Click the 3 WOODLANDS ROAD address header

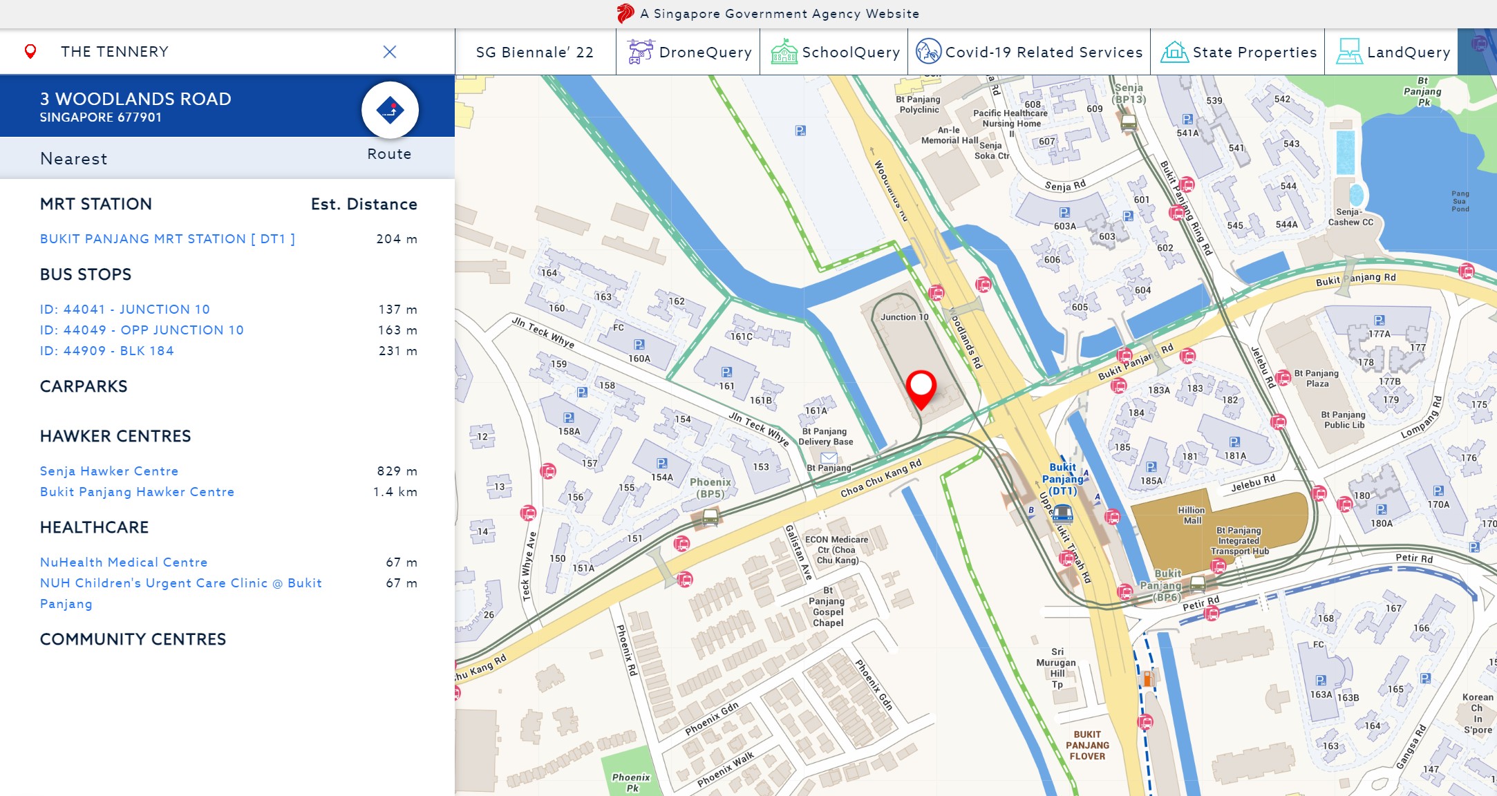[x=135, y=99]
